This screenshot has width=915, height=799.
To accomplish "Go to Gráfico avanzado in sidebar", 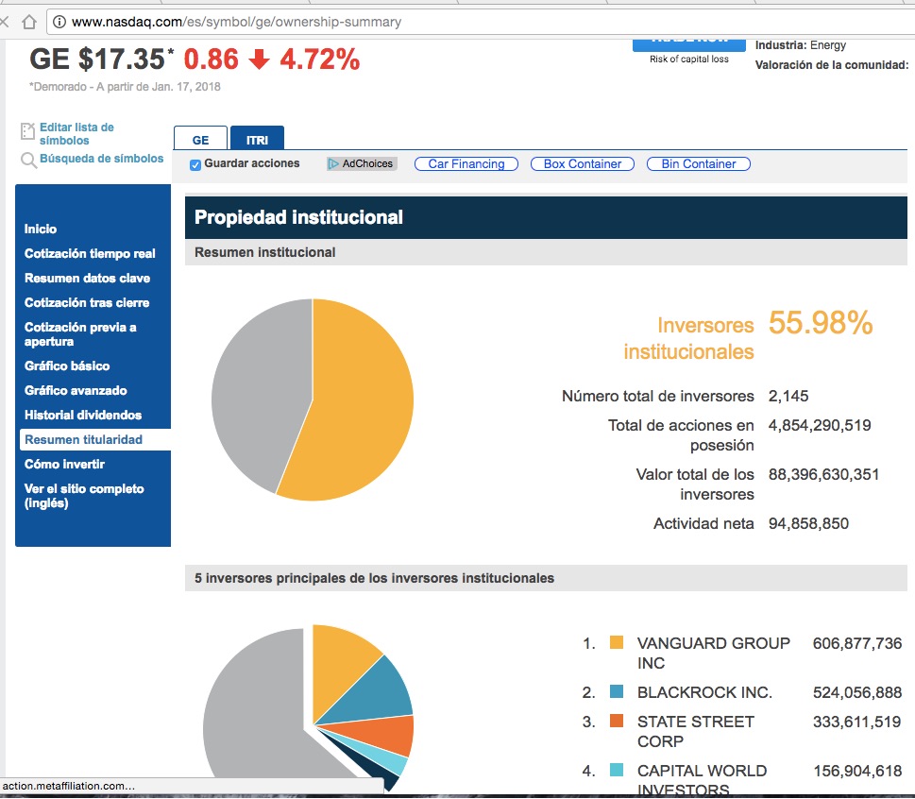I will (x=76, y=391).
